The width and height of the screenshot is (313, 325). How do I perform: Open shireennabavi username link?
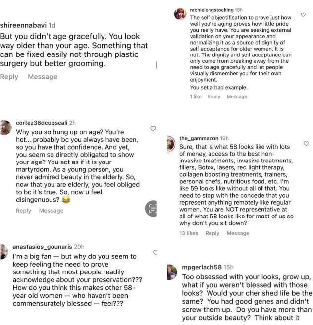23,25
